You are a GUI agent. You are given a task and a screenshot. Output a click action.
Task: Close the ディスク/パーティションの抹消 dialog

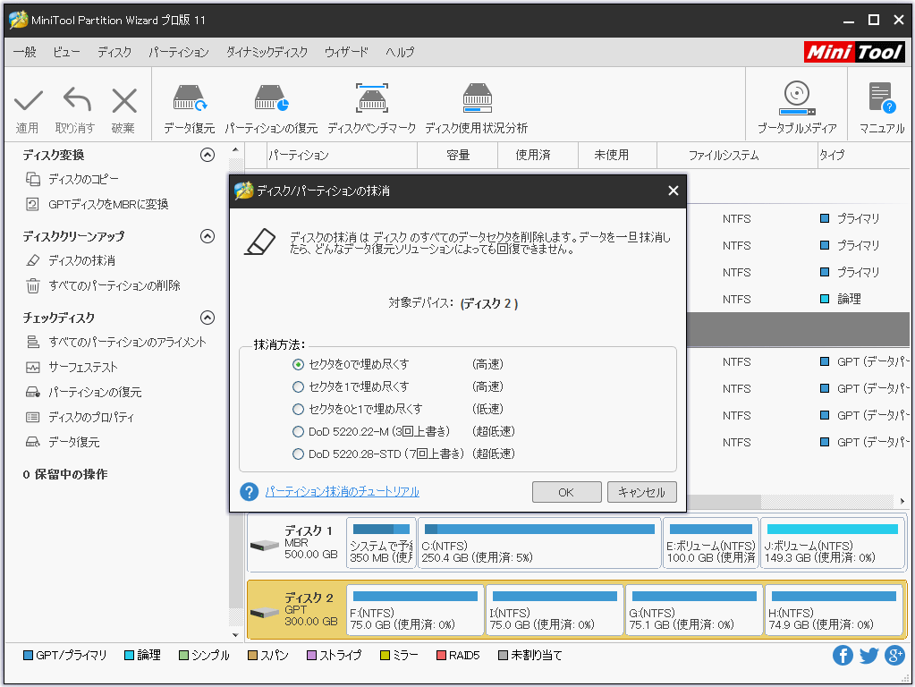pyautogui.click(x=673, y=191)
